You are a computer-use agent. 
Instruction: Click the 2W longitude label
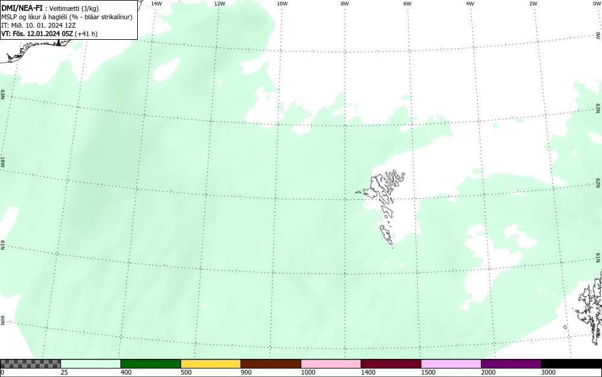[533, 4]
